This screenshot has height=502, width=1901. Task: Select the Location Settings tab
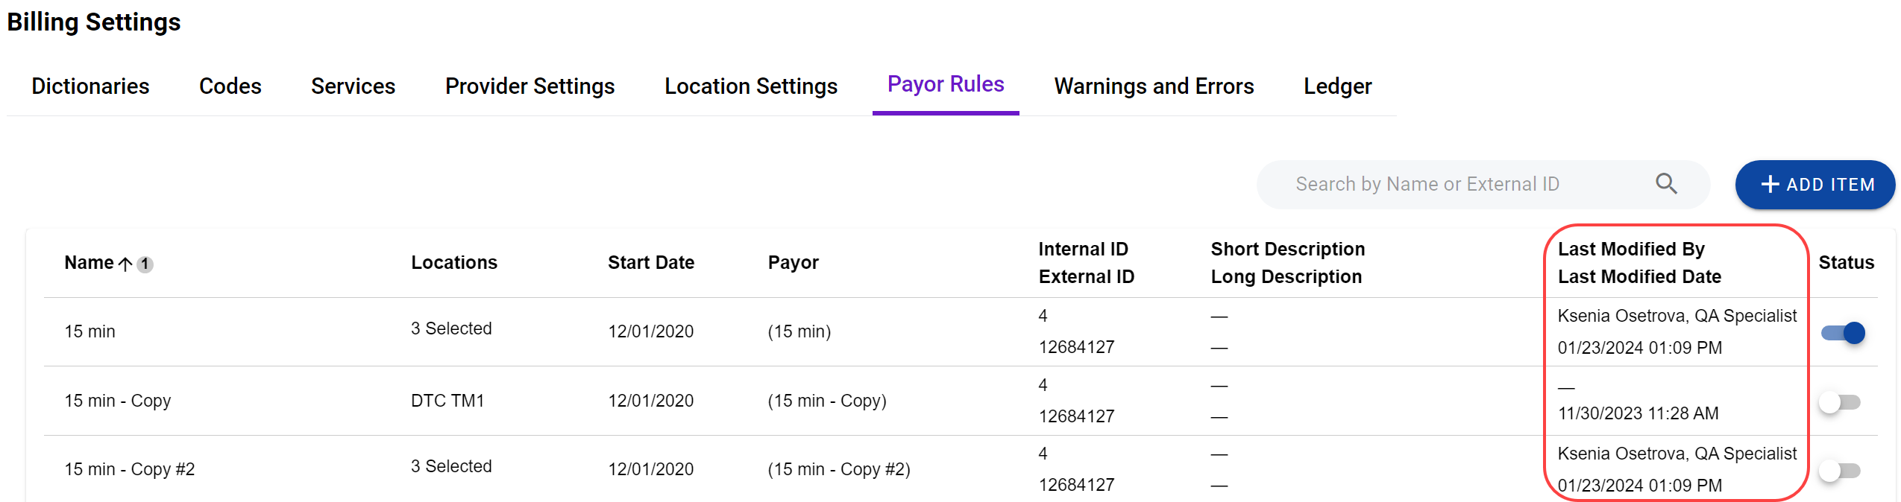click(x=750, y=86)
